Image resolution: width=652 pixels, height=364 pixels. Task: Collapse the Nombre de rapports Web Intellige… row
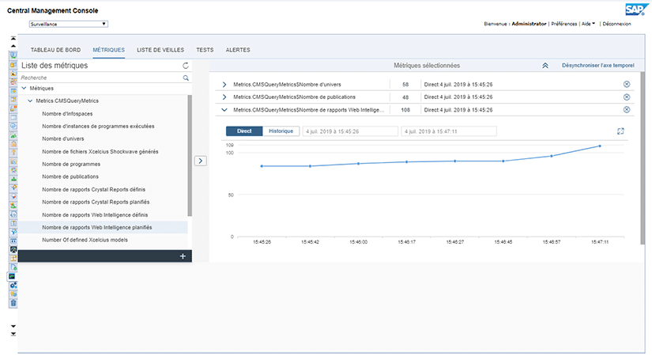click(x=224, y=110)
